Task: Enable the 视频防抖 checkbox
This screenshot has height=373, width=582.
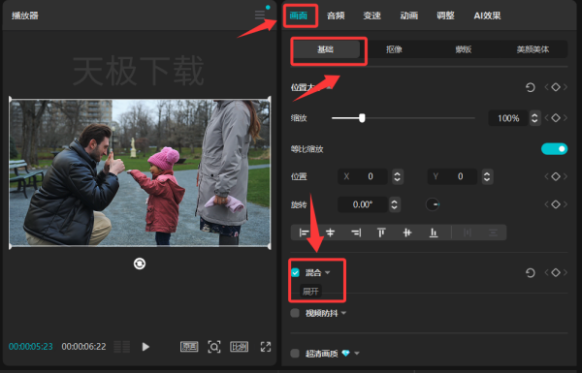Action: pyautogui.click(x=295, y=313)
